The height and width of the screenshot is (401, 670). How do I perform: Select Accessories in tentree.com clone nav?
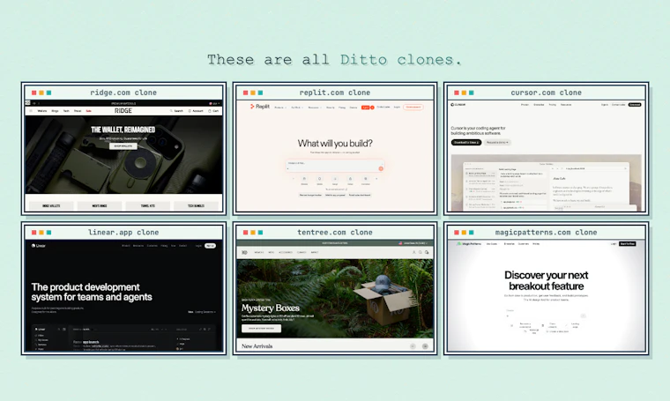pyautogui.click(x=286, y=252)
